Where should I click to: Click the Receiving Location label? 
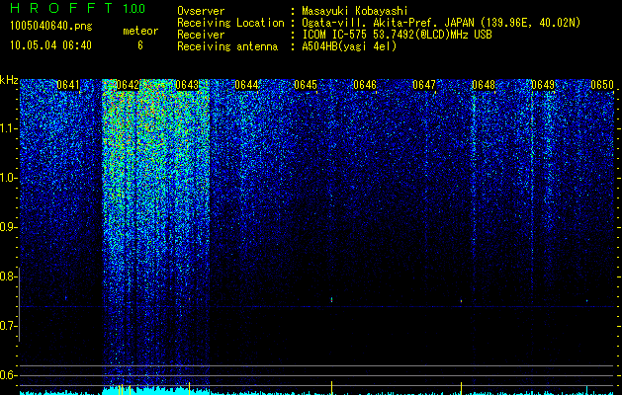coord(230,23)
